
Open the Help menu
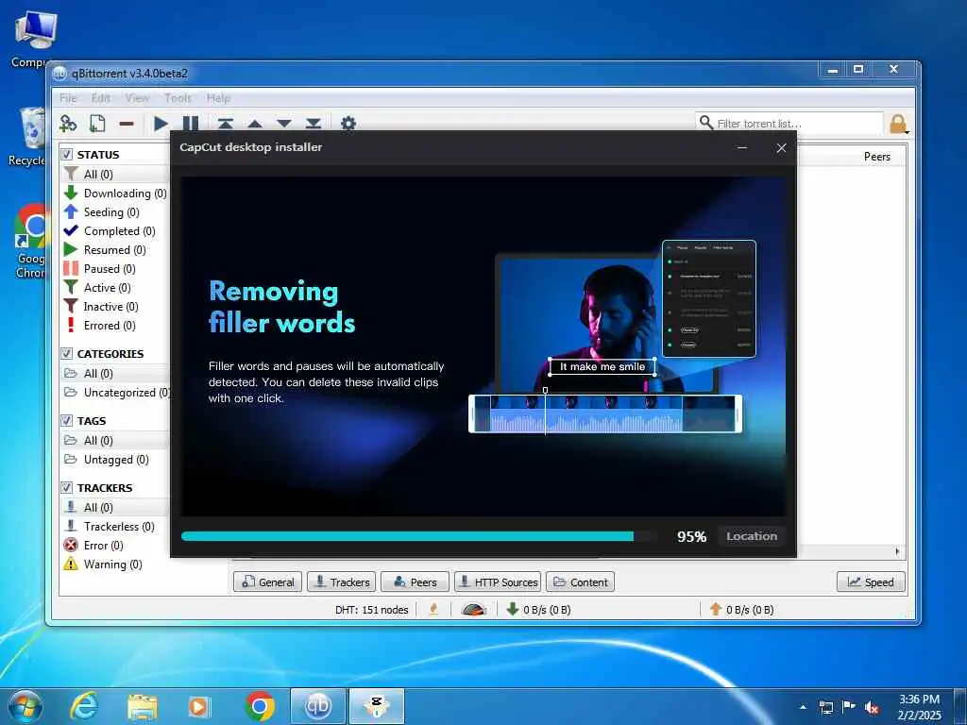tap(218, 98)
